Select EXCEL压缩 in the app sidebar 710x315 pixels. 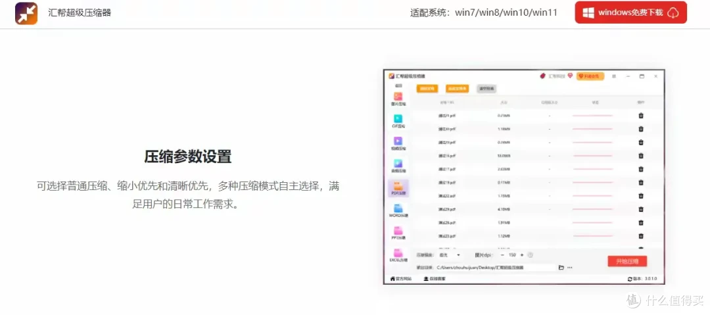(398, 255)
